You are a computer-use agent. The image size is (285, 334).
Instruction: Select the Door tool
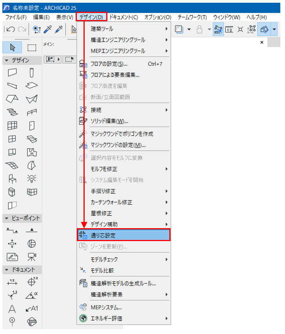[32, 125]
